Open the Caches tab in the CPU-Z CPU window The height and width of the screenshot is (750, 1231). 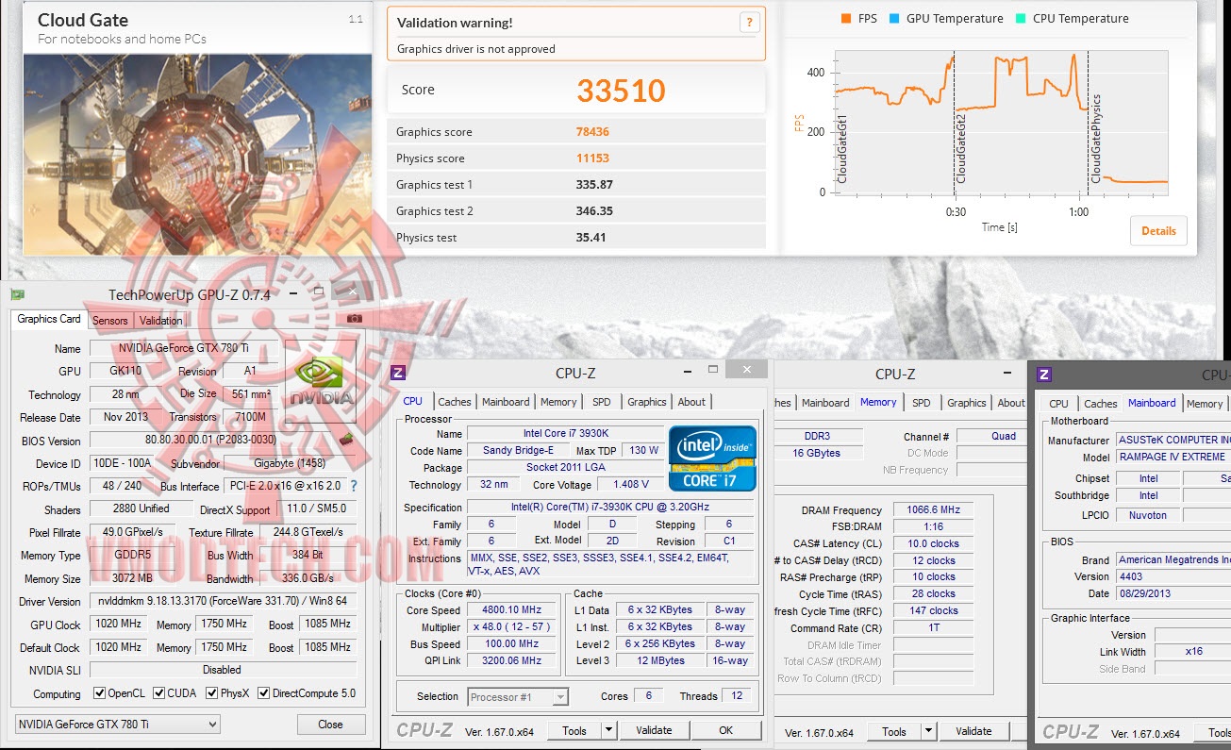[455, 402]
